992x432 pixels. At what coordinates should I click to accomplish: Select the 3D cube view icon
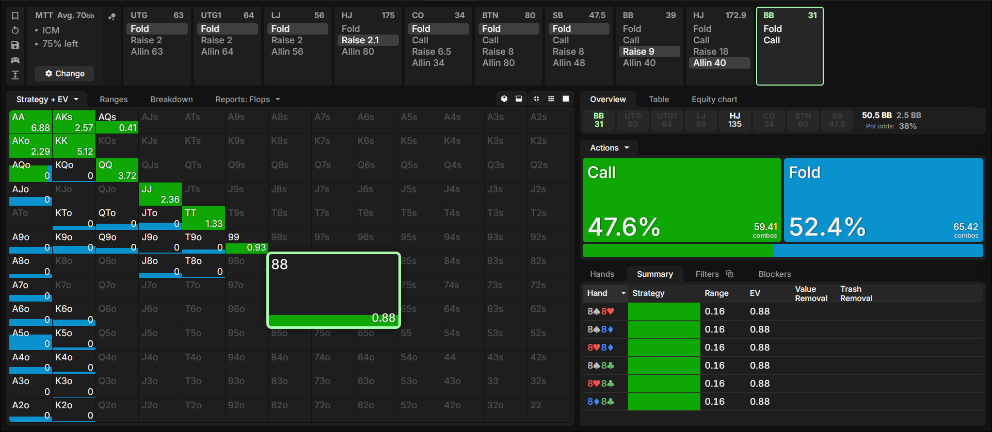point(504,99)
